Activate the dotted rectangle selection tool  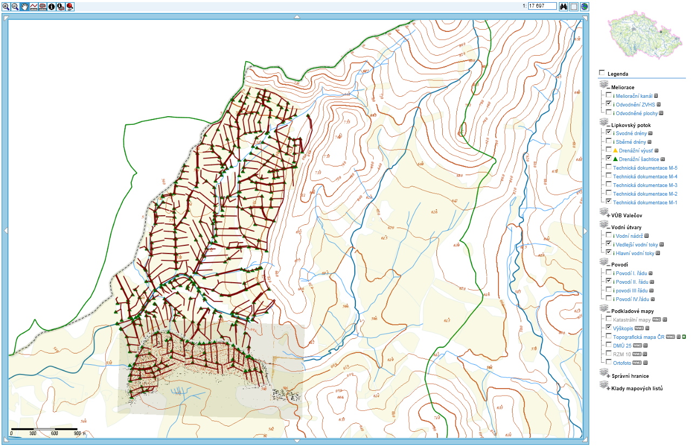574,6
